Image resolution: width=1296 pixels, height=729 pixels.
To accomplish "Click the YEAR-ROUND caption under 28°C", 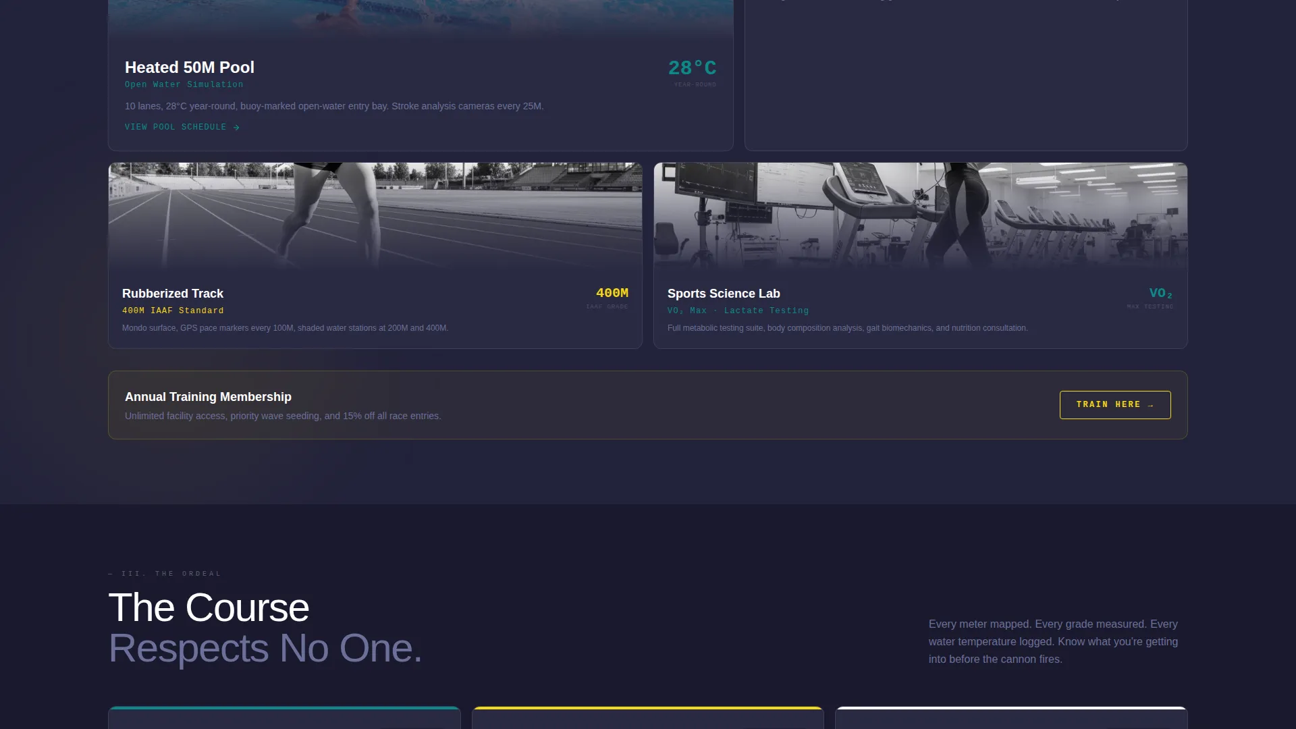I will 695,84.
